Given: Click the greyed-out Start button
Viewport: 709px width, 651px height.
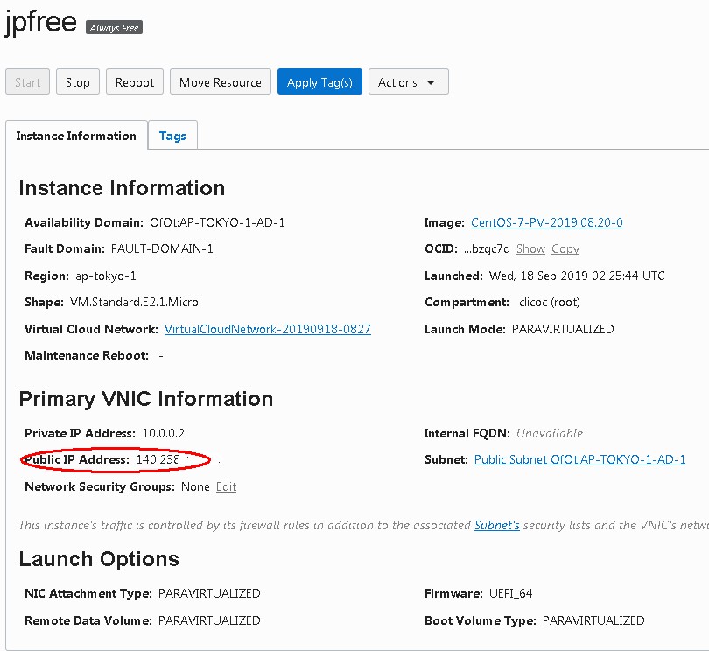Looking at the screenshot, I should click(x=28, y=82).
